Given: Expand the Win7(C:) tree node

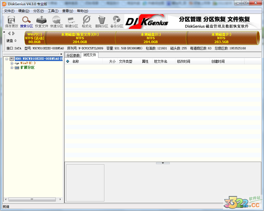Looking at the screenshot, I should coord(12,63).
